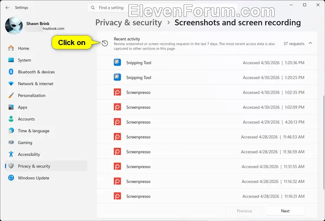Click 'Accessed 4/30/2026 | 1:02:09 PM' text
325x221 pixels.
pos(273,107)
